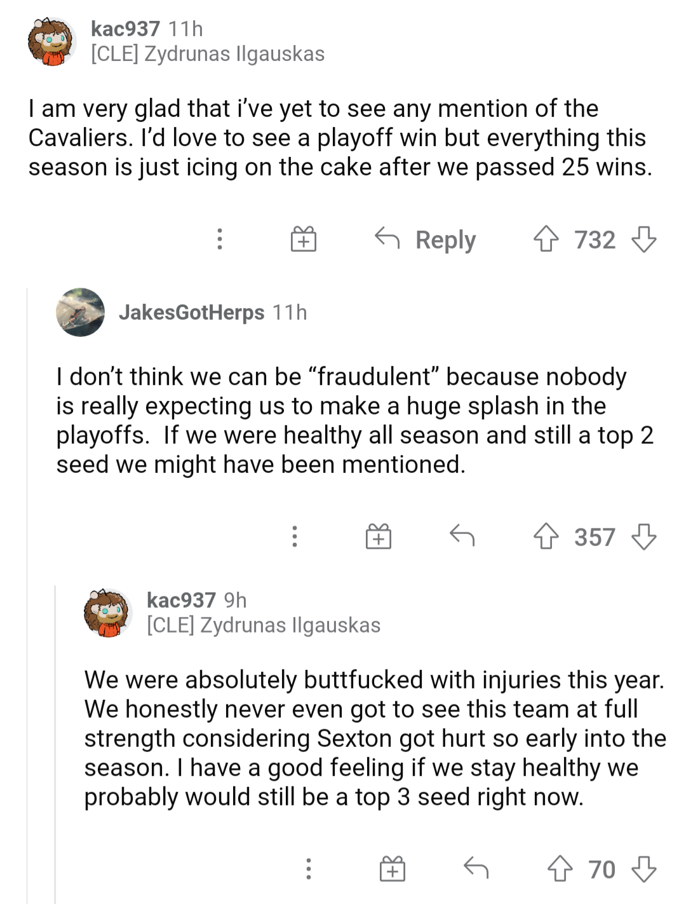
Task: Downvote JakesGotHerps' comment
Action: point(643,537)
